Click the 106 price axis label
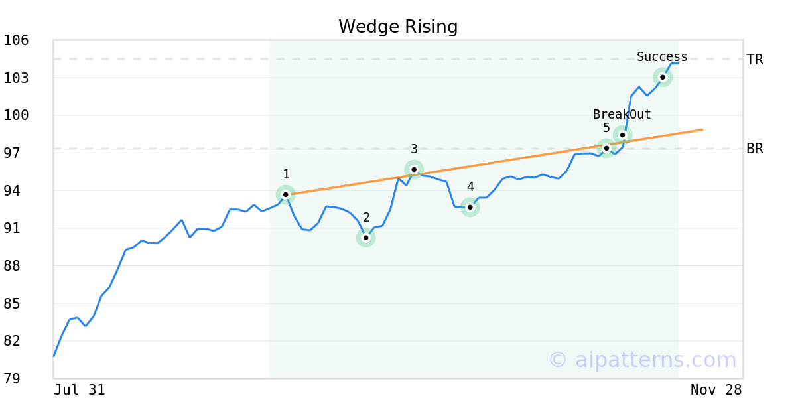796x418 pixels. [16, 40]
